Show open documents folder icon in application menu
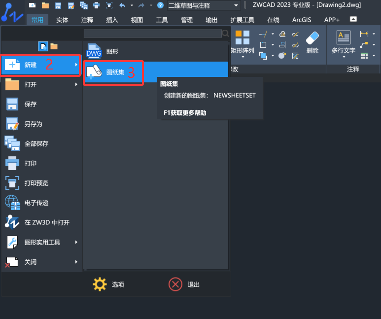This screenshot has height=319, width=381. coord(54,46)
